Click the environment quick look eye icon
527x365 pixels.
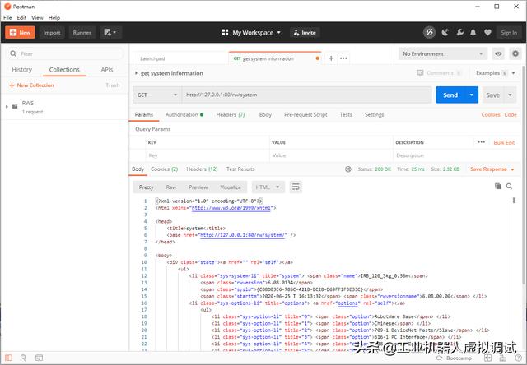pyautogui.click(x=498, y=53)
